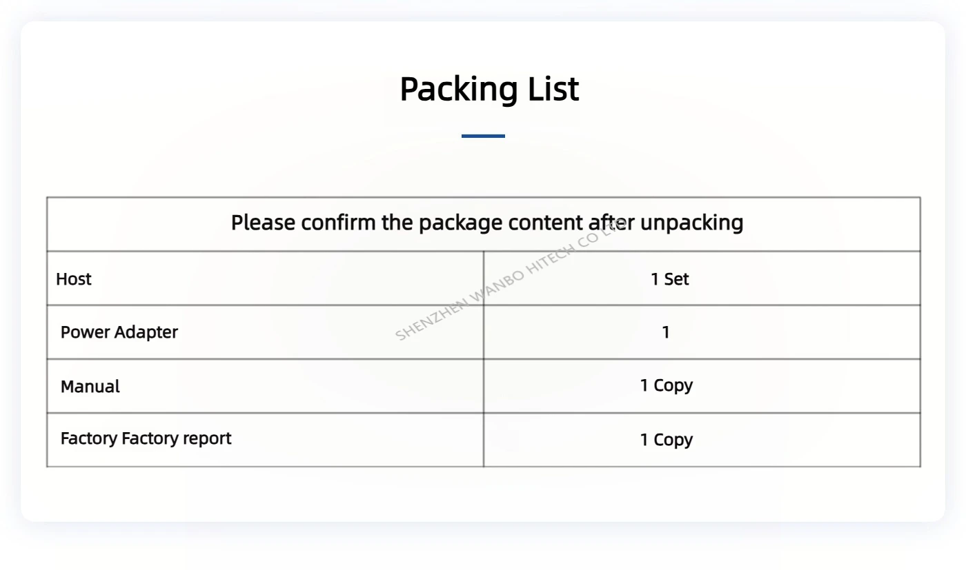Click the "Packing List" title
This screenshot has width=966, height=570.
[489, 89]
